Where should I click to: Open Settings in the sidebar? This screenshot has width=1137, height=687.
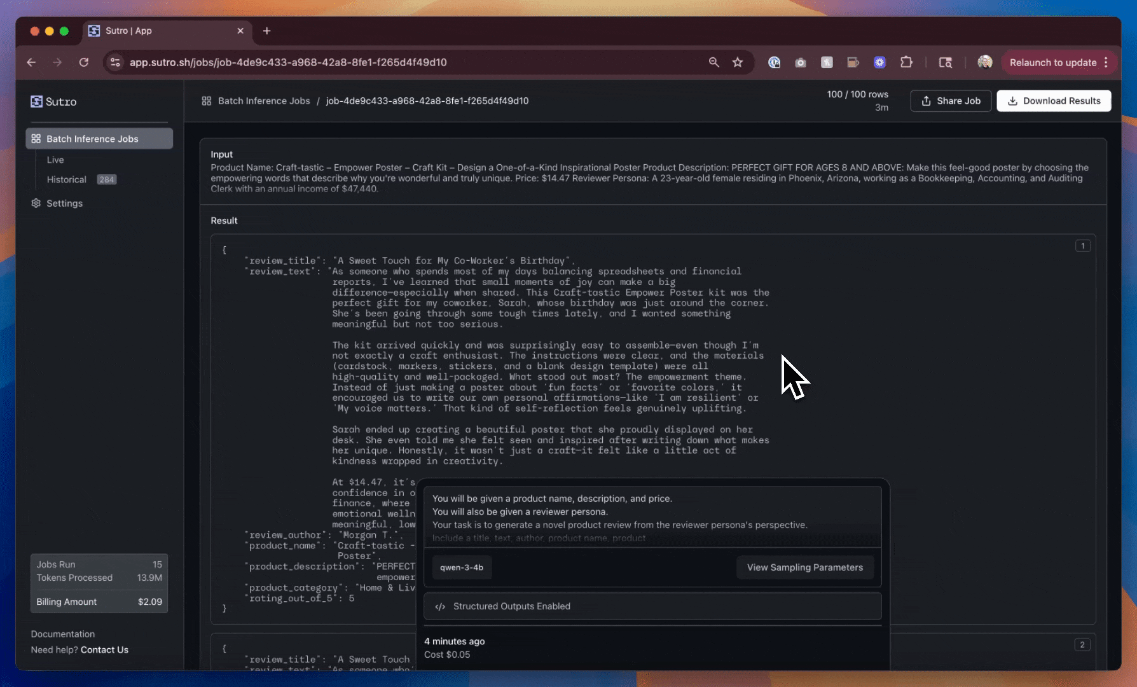64,203
